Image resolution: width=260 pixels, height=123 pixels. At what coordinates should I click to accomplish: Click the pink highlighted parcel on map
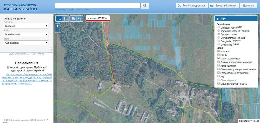106,30
